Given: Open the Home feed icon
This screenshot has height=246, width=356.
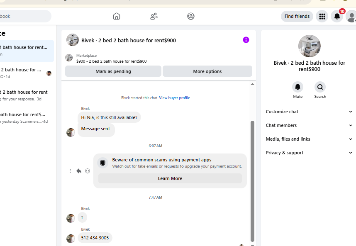Looking at the screenshot, I should tap(117, 16).
